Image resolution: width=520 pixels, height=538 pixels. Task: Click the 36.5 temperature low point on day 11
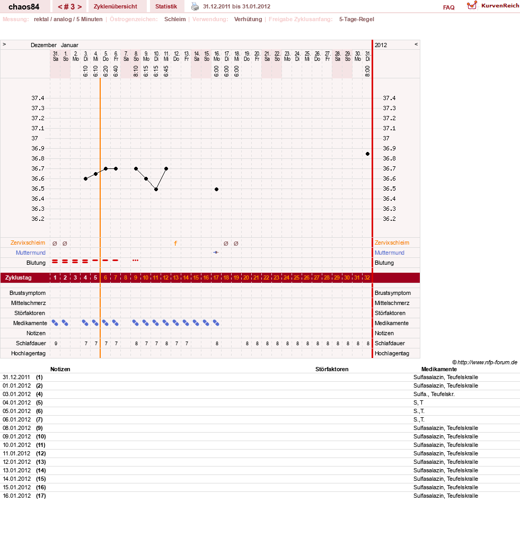[156, 190]
